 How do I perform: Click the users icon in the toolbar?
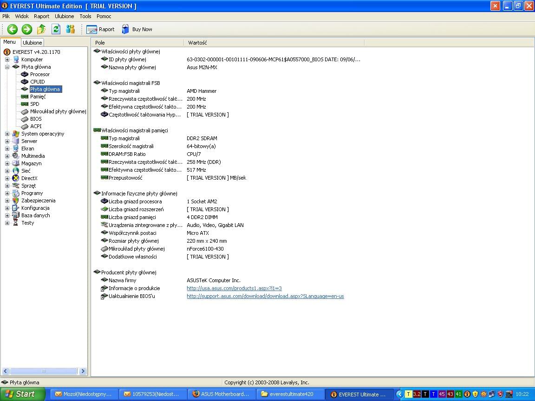pos(70,29)
